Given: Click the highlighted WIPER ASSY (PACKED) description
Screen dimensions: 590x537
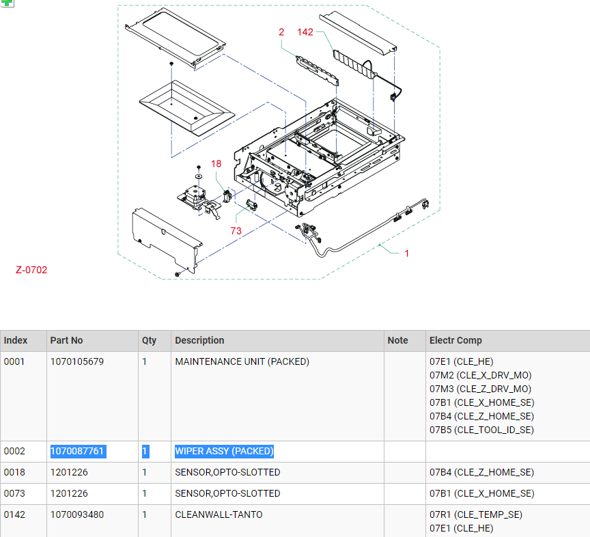Looking at the screenshot, I should click(x=224, y=452).
